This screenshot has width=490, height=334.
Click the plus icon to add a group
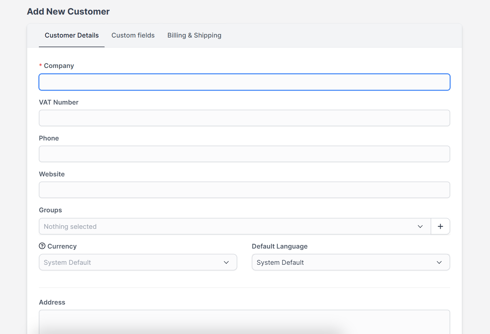pyautogui.click(x=440, y=226)
